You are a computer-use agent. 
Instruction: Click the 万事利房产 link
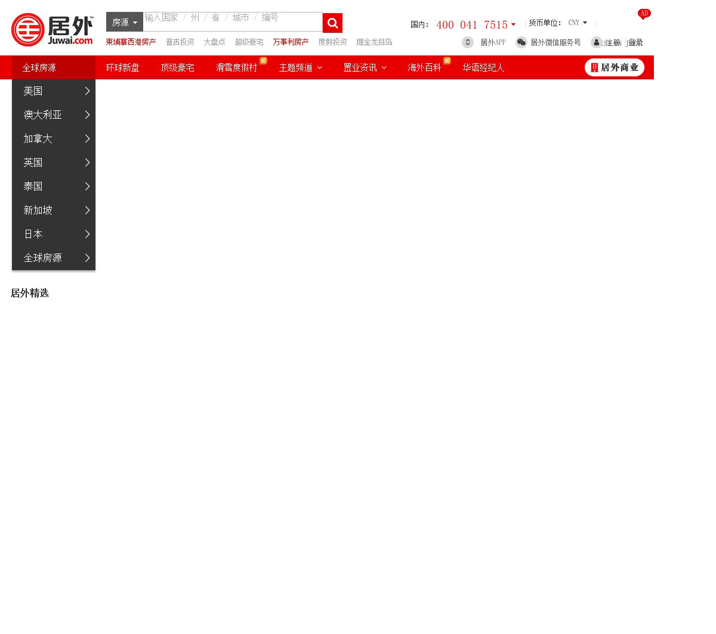point(291,42)
